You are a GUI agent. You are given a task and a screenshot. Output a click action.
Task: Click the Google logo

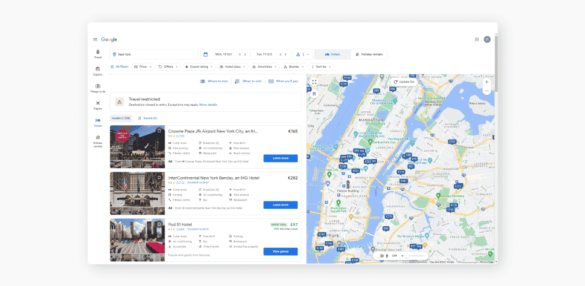(x=109, y=39)
